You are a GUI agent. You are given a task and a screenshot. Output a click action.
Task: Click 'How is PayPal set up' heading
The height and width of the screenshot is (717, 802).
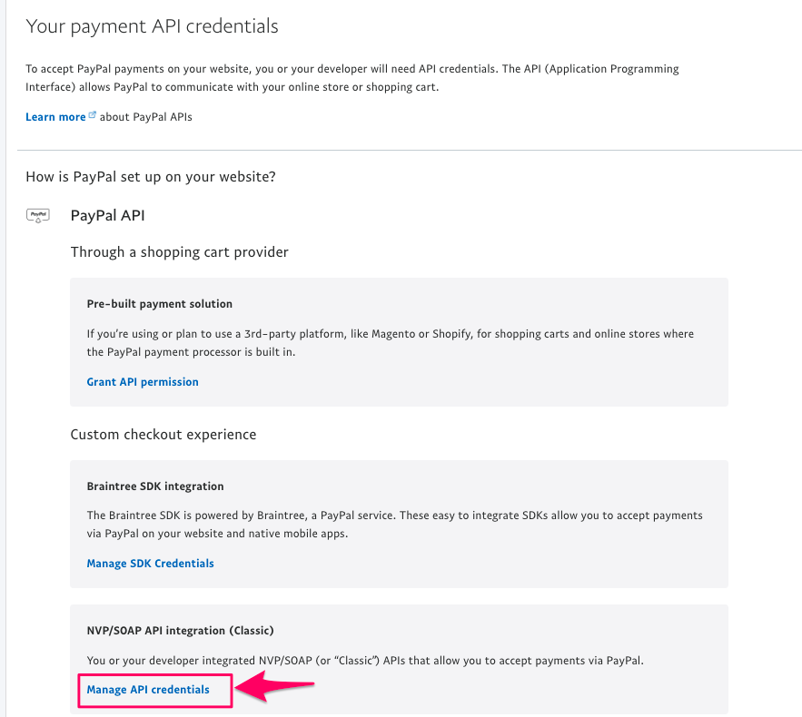click(151, 177)
